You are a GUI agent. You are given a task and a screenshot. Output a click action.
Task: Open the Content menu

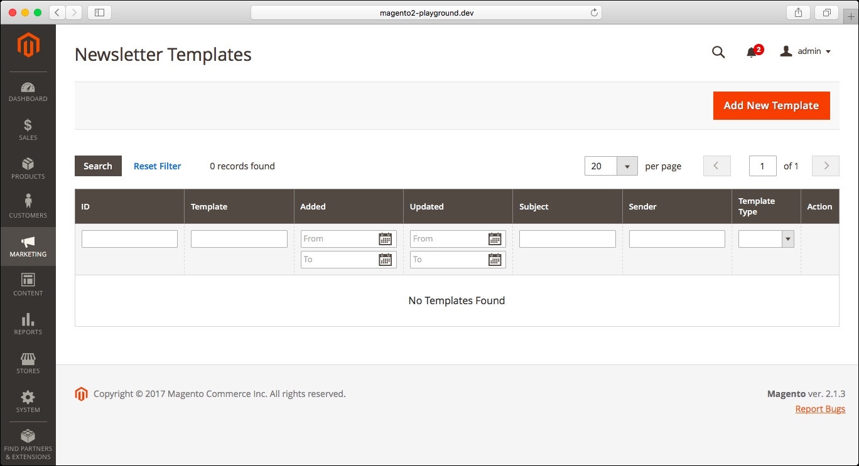tap(28, 286)
